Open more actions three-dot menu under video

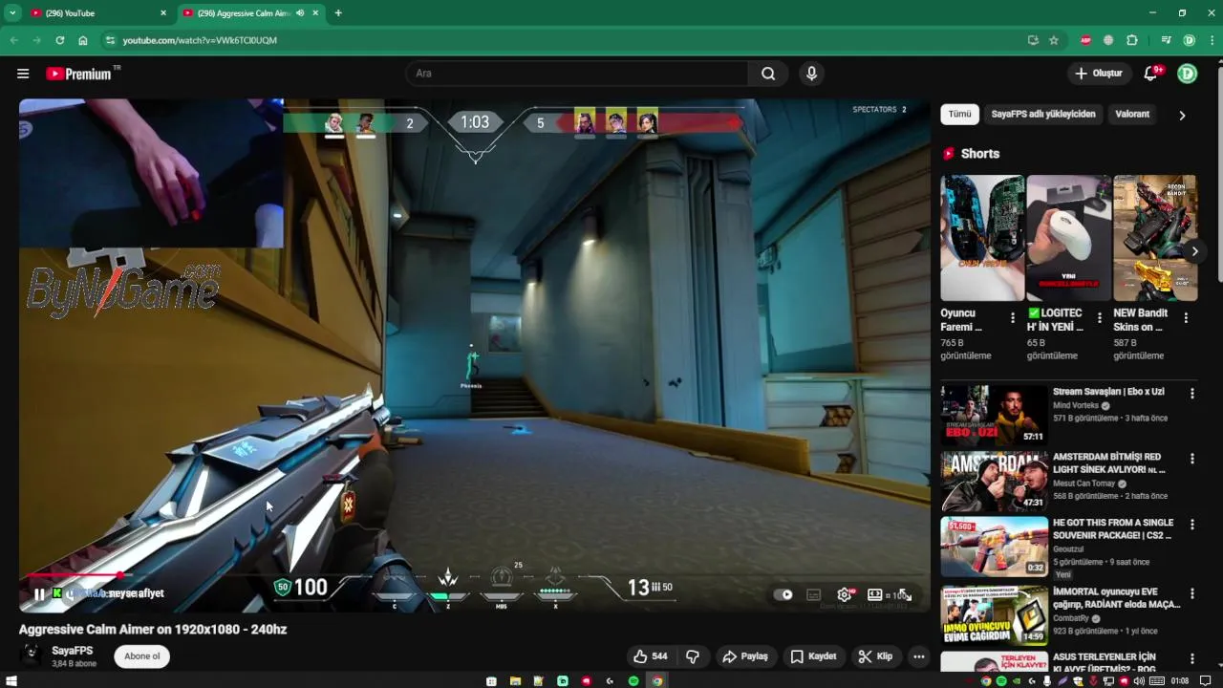tap(918, 656)
